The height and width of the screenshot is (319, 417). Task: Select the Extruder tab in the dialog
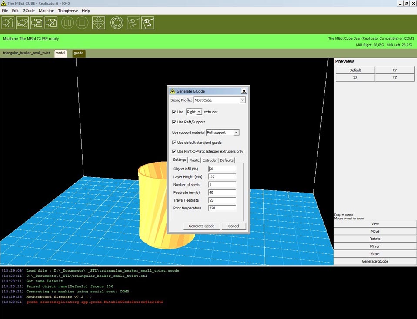(x=210, y=160)
